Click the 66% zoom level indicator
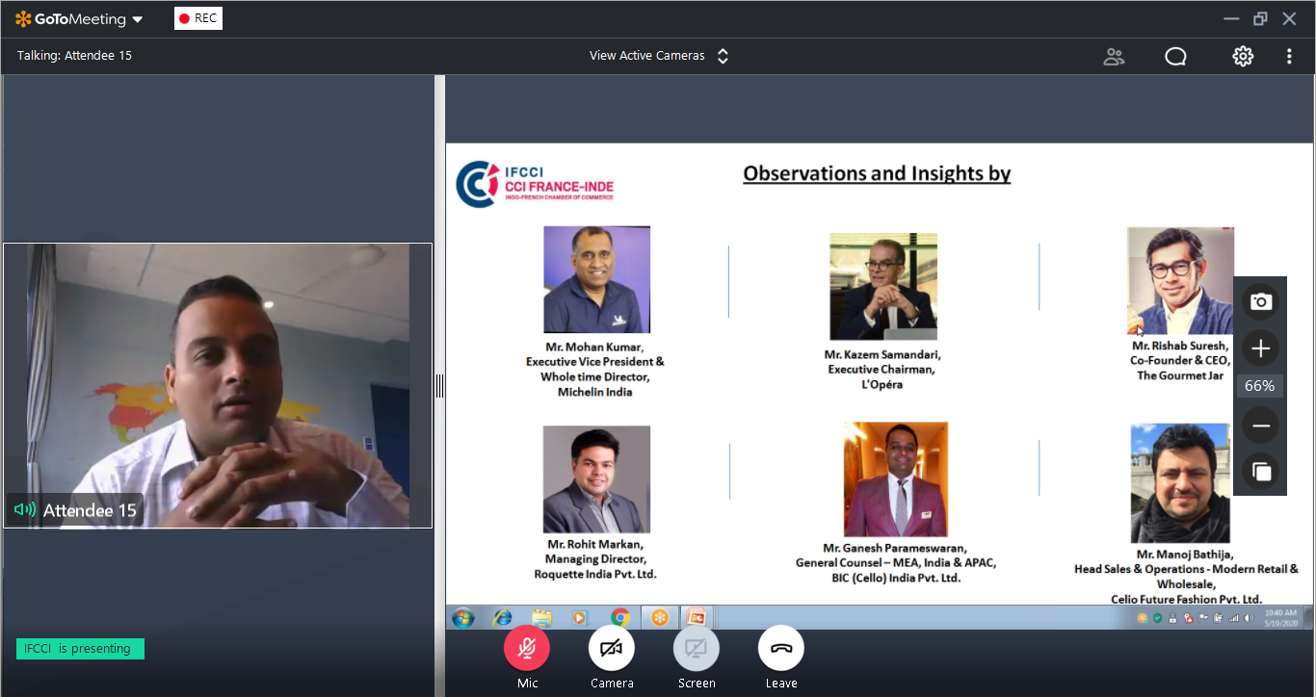The image size is (1316, 697). tap(1260, 386)
